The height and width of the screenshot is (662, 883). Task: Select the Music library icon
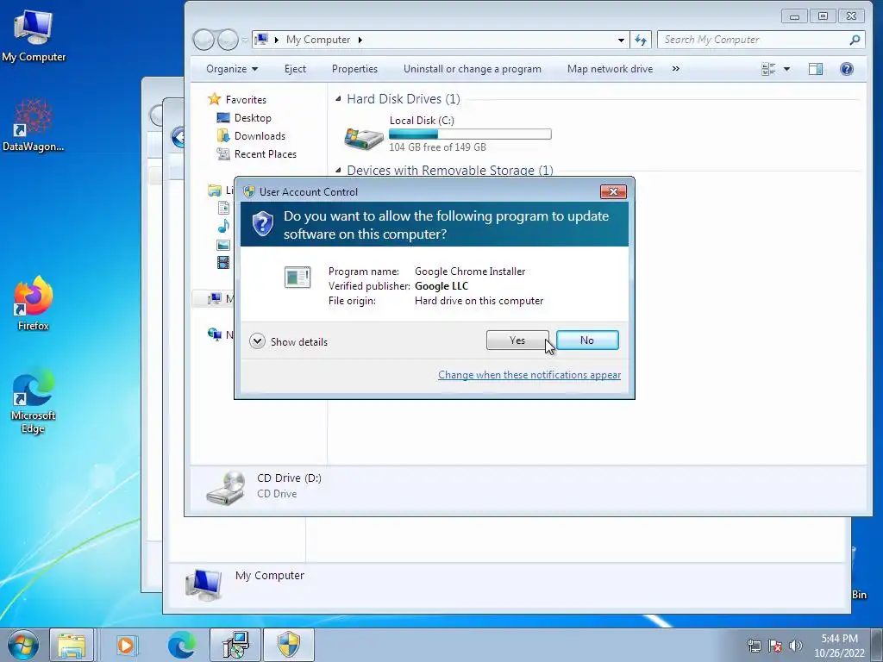click(x=223, y=227)
